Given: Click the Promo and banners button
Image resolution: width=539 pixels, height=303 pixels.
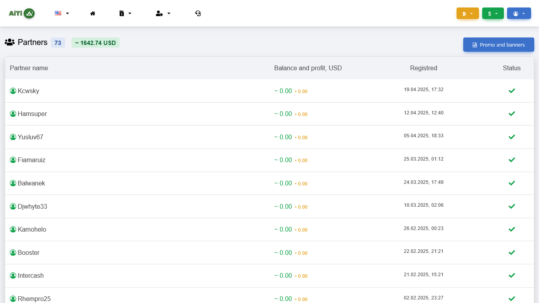Looking at the screenshot, I should 499,45.
